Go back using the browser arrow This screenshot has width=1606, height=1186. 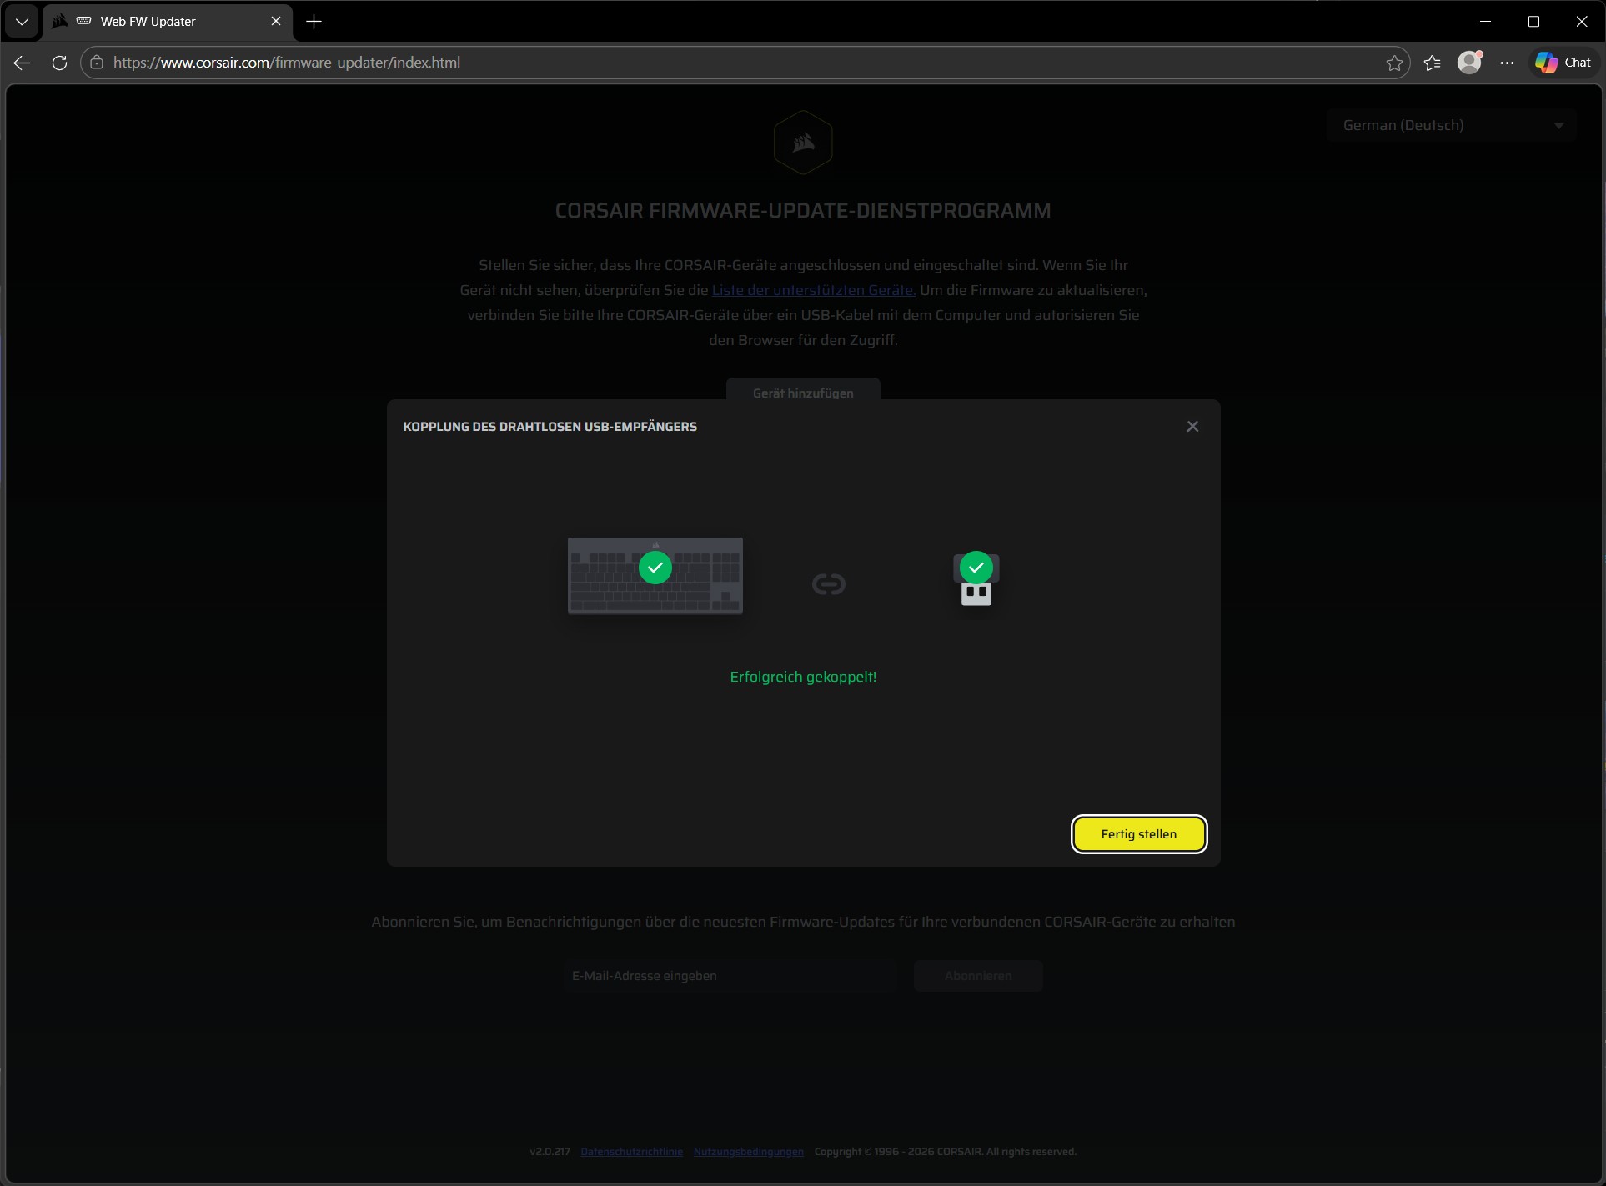(x=23, y=63)
